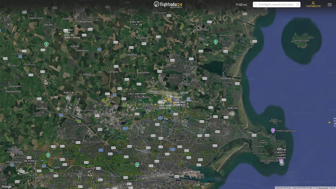
Task: Click the map scale 1 km control
Action: tap(321, 188)
